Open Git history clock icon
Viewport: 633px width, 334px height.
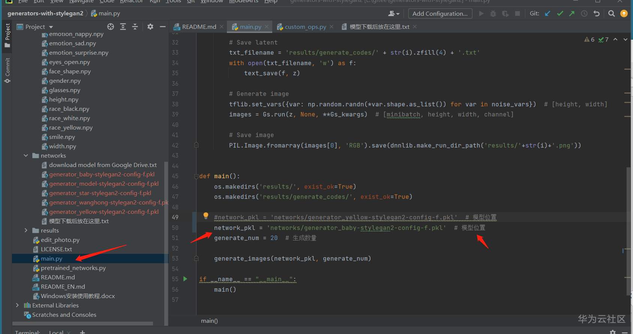point(584,13)
